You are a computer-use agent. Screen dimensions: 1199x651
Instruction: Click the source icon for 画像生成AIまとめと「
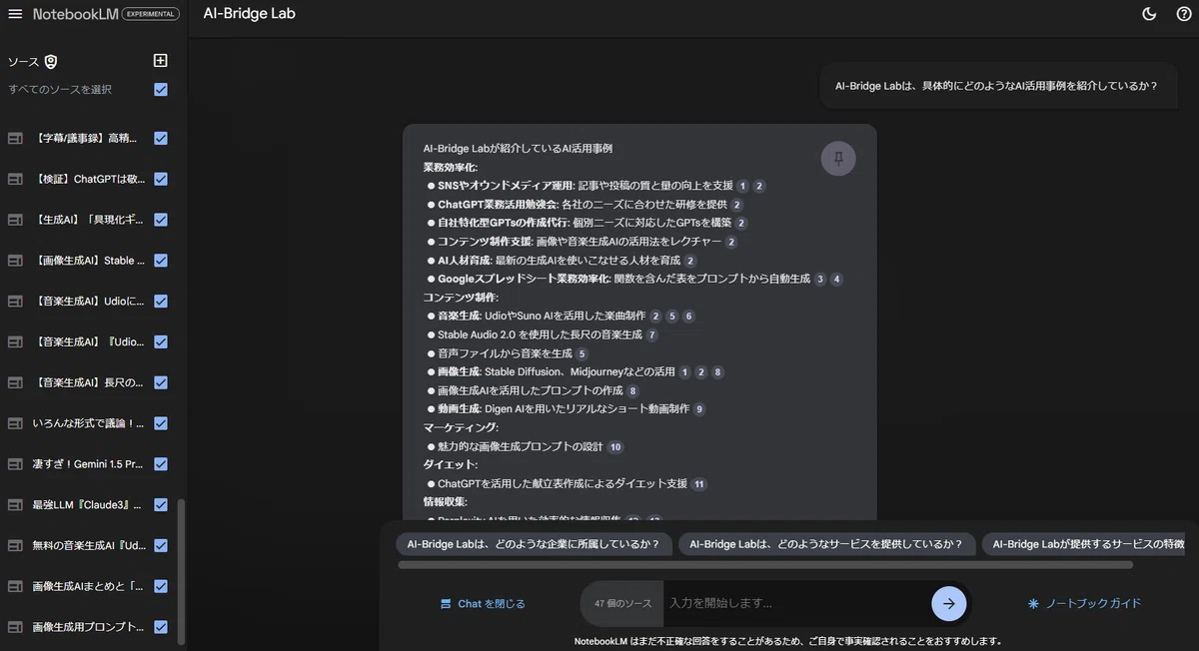pyautogui.click(x=15, y=586)
